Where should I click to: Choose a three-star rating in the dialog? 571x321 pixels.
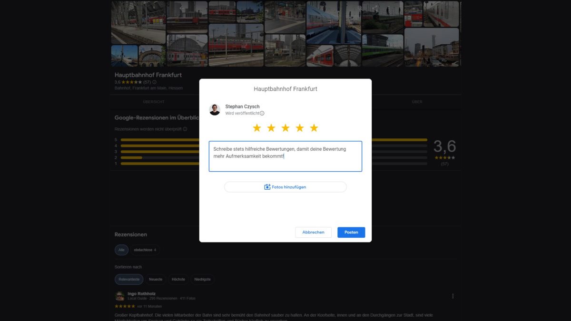point(285,128)
